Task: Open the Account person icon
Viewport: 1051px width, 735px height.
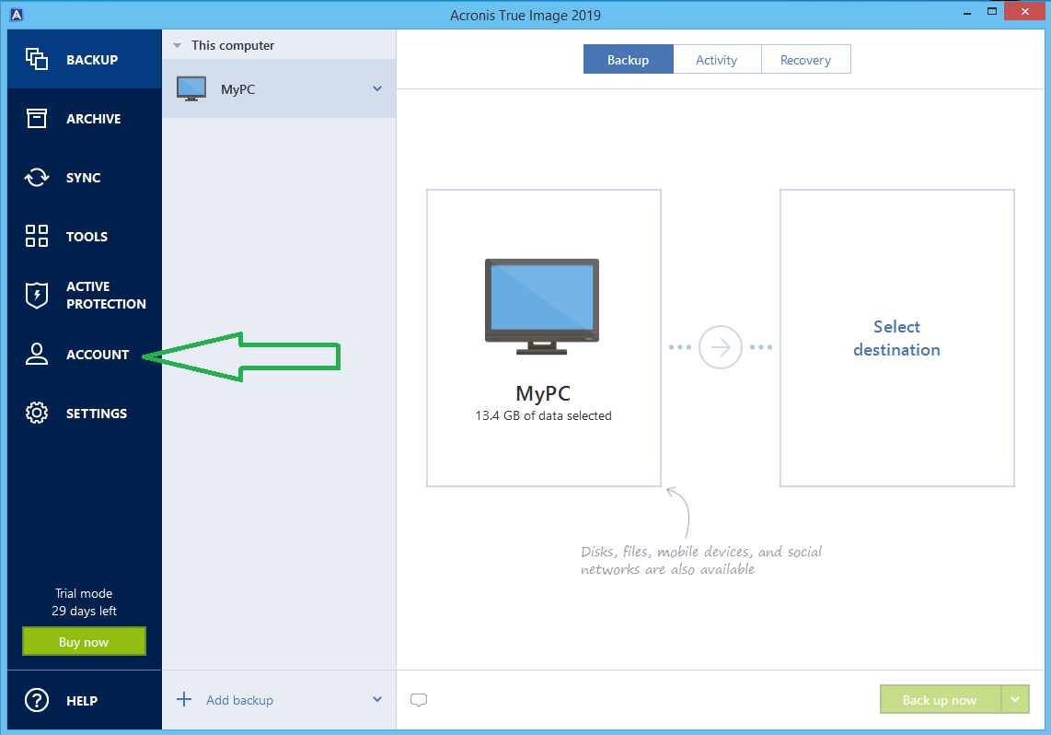Action: coord(37,355)
